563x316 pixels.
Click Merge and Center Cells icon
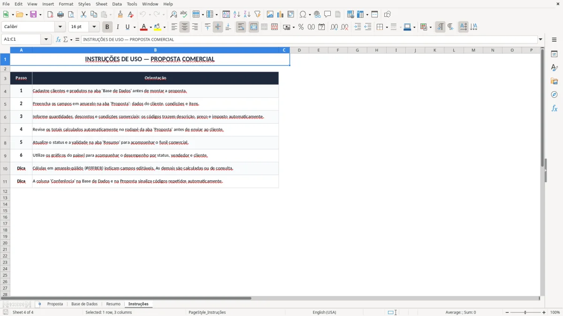(254, 27)
